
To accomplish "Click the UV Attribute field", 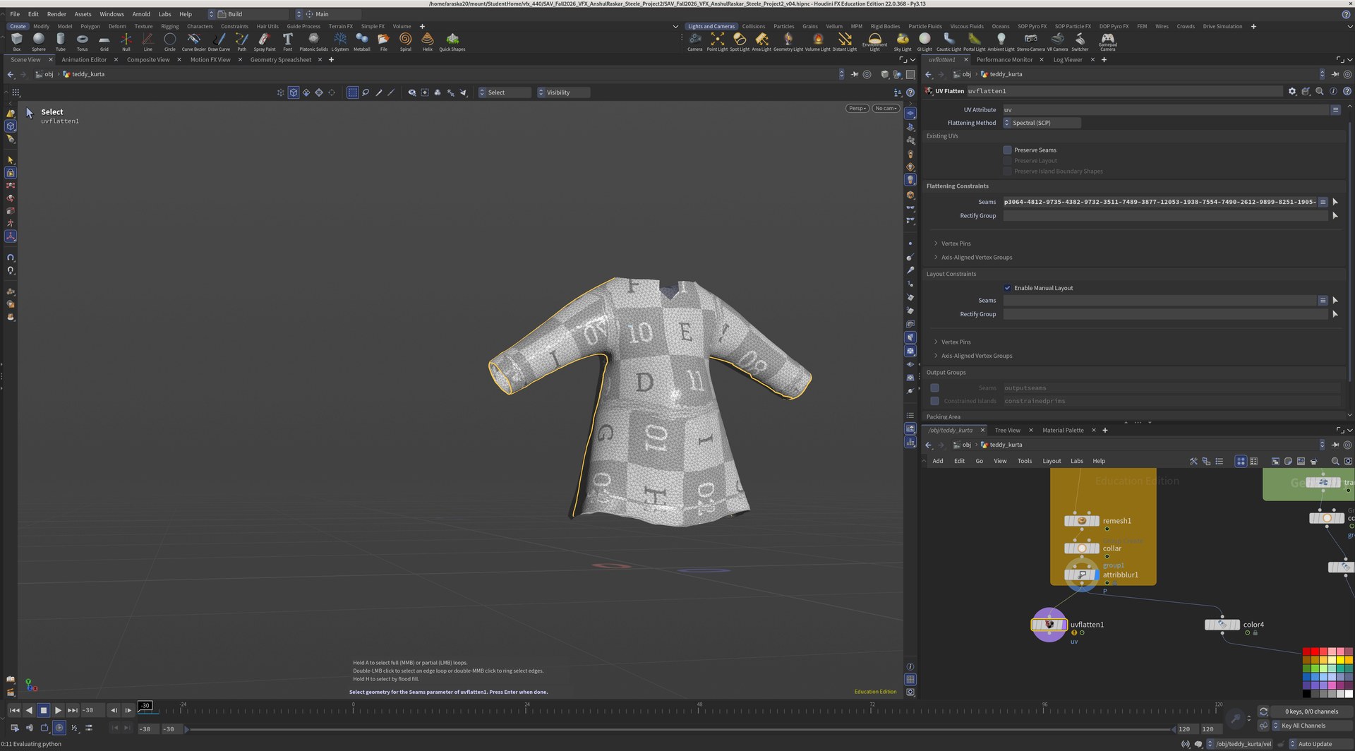I will click(x=1165, y=110).
